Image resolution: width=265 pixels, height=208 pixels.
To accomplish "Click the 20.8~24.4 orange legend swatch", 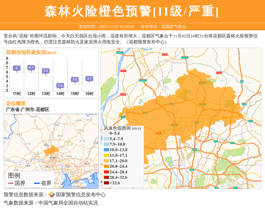I will [x=106, y=166].
